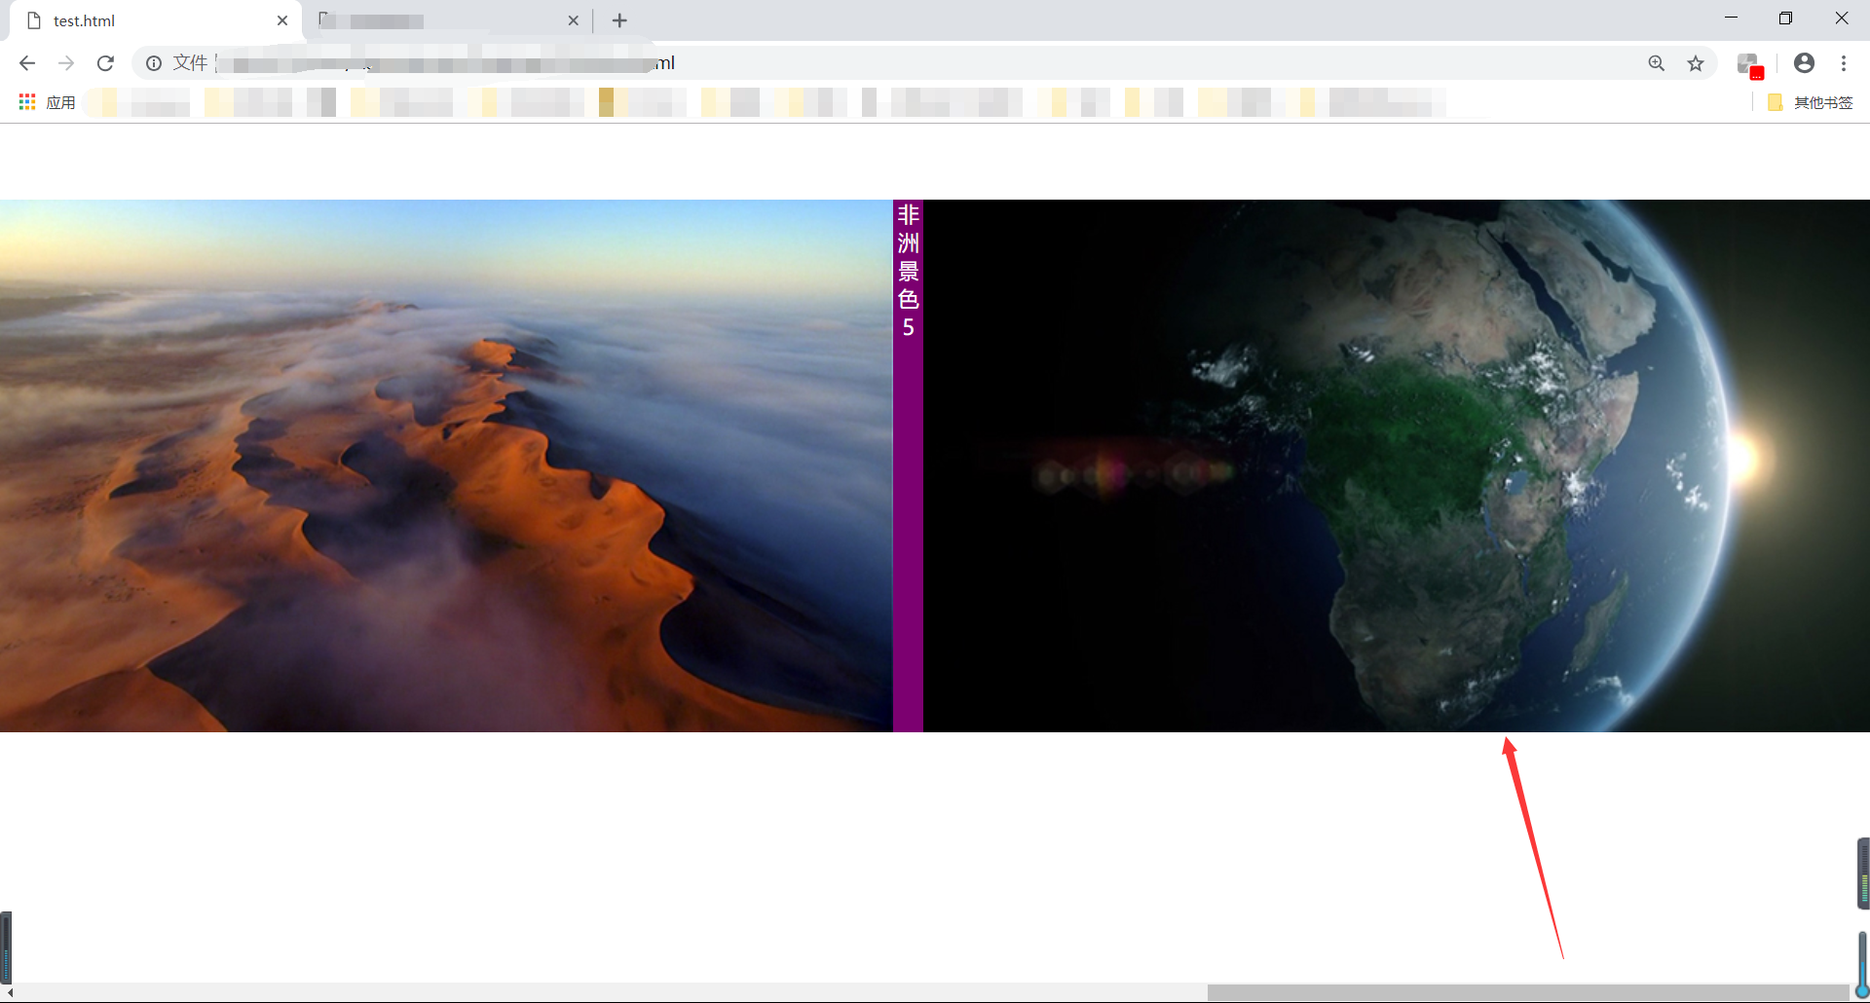This screenshot has height=1003, width=1870.
Task: Open a new tab with plus button
Action: (619, 20)
